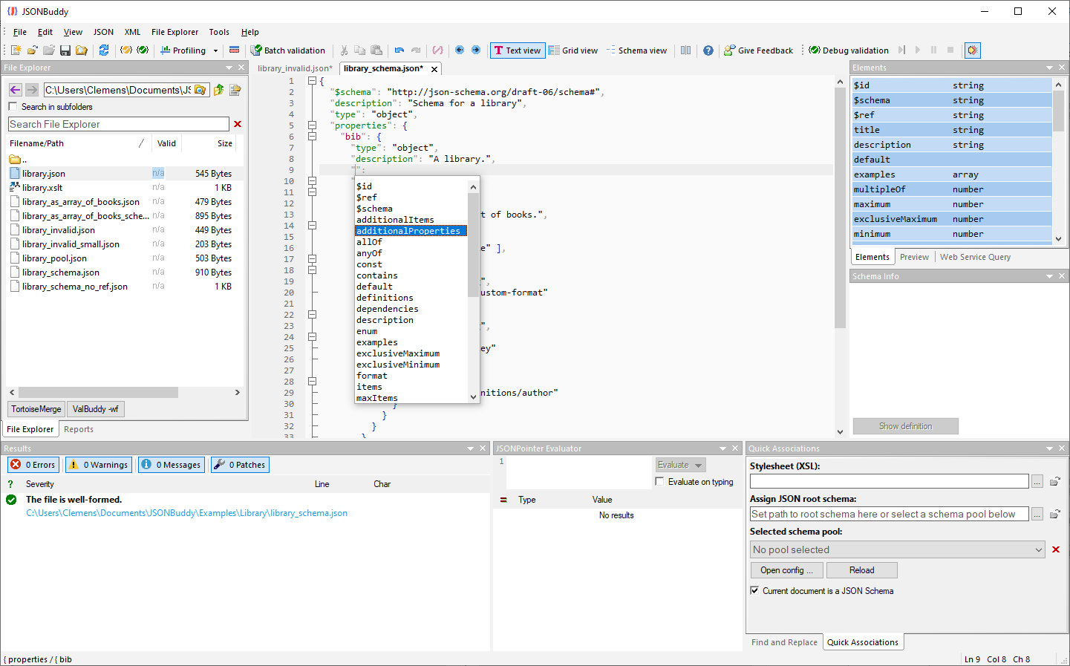Viewport: 1070px width, 666px height.
Task: Browse for stylesheet with ellipsis button
Action: [1037, 481]
